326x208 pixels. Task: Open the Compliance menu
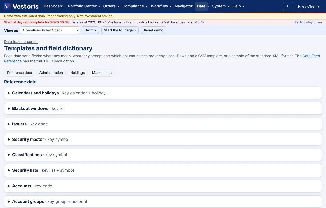click(135, 6)
